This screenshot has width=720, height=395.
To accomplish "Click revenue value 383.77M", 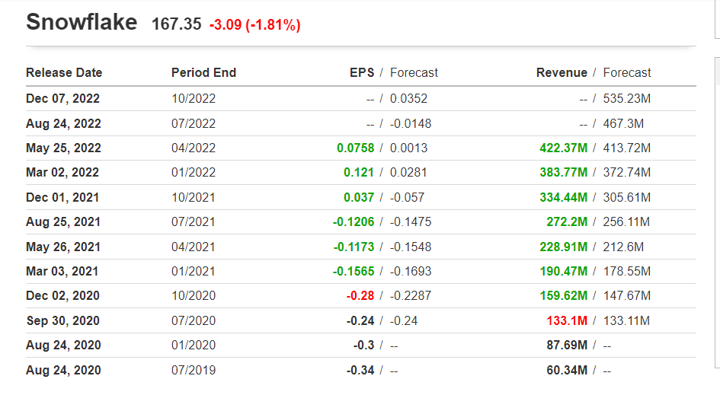I will click(563, 173).
